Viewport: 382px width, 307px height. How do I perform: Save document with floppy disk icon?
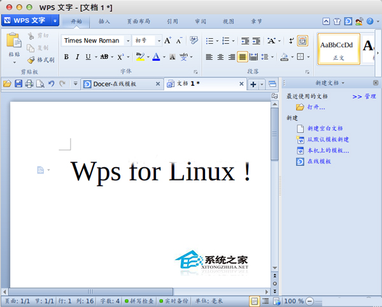tap(18, 84)
